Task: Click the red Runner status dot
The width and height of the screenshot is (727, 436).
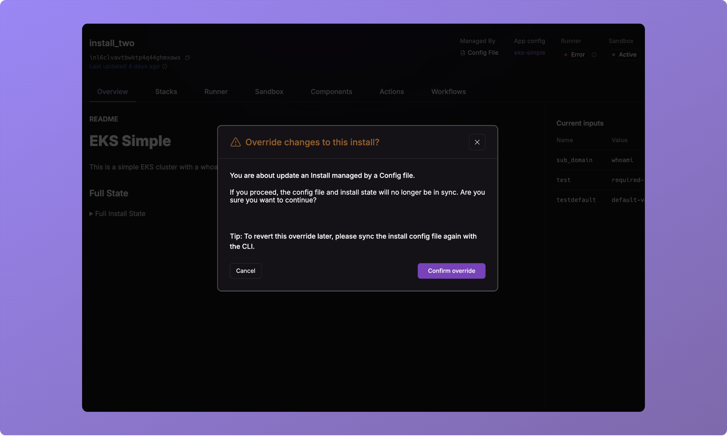Action: (566, 55)
